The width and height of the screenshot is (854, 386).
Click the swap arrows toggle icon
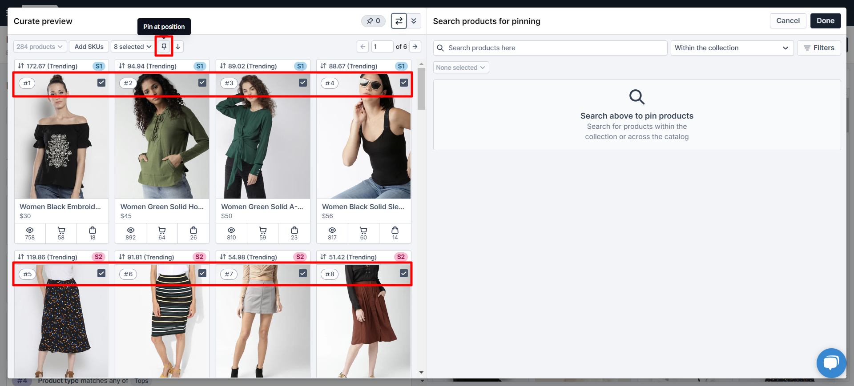click(x=399, y=21)
